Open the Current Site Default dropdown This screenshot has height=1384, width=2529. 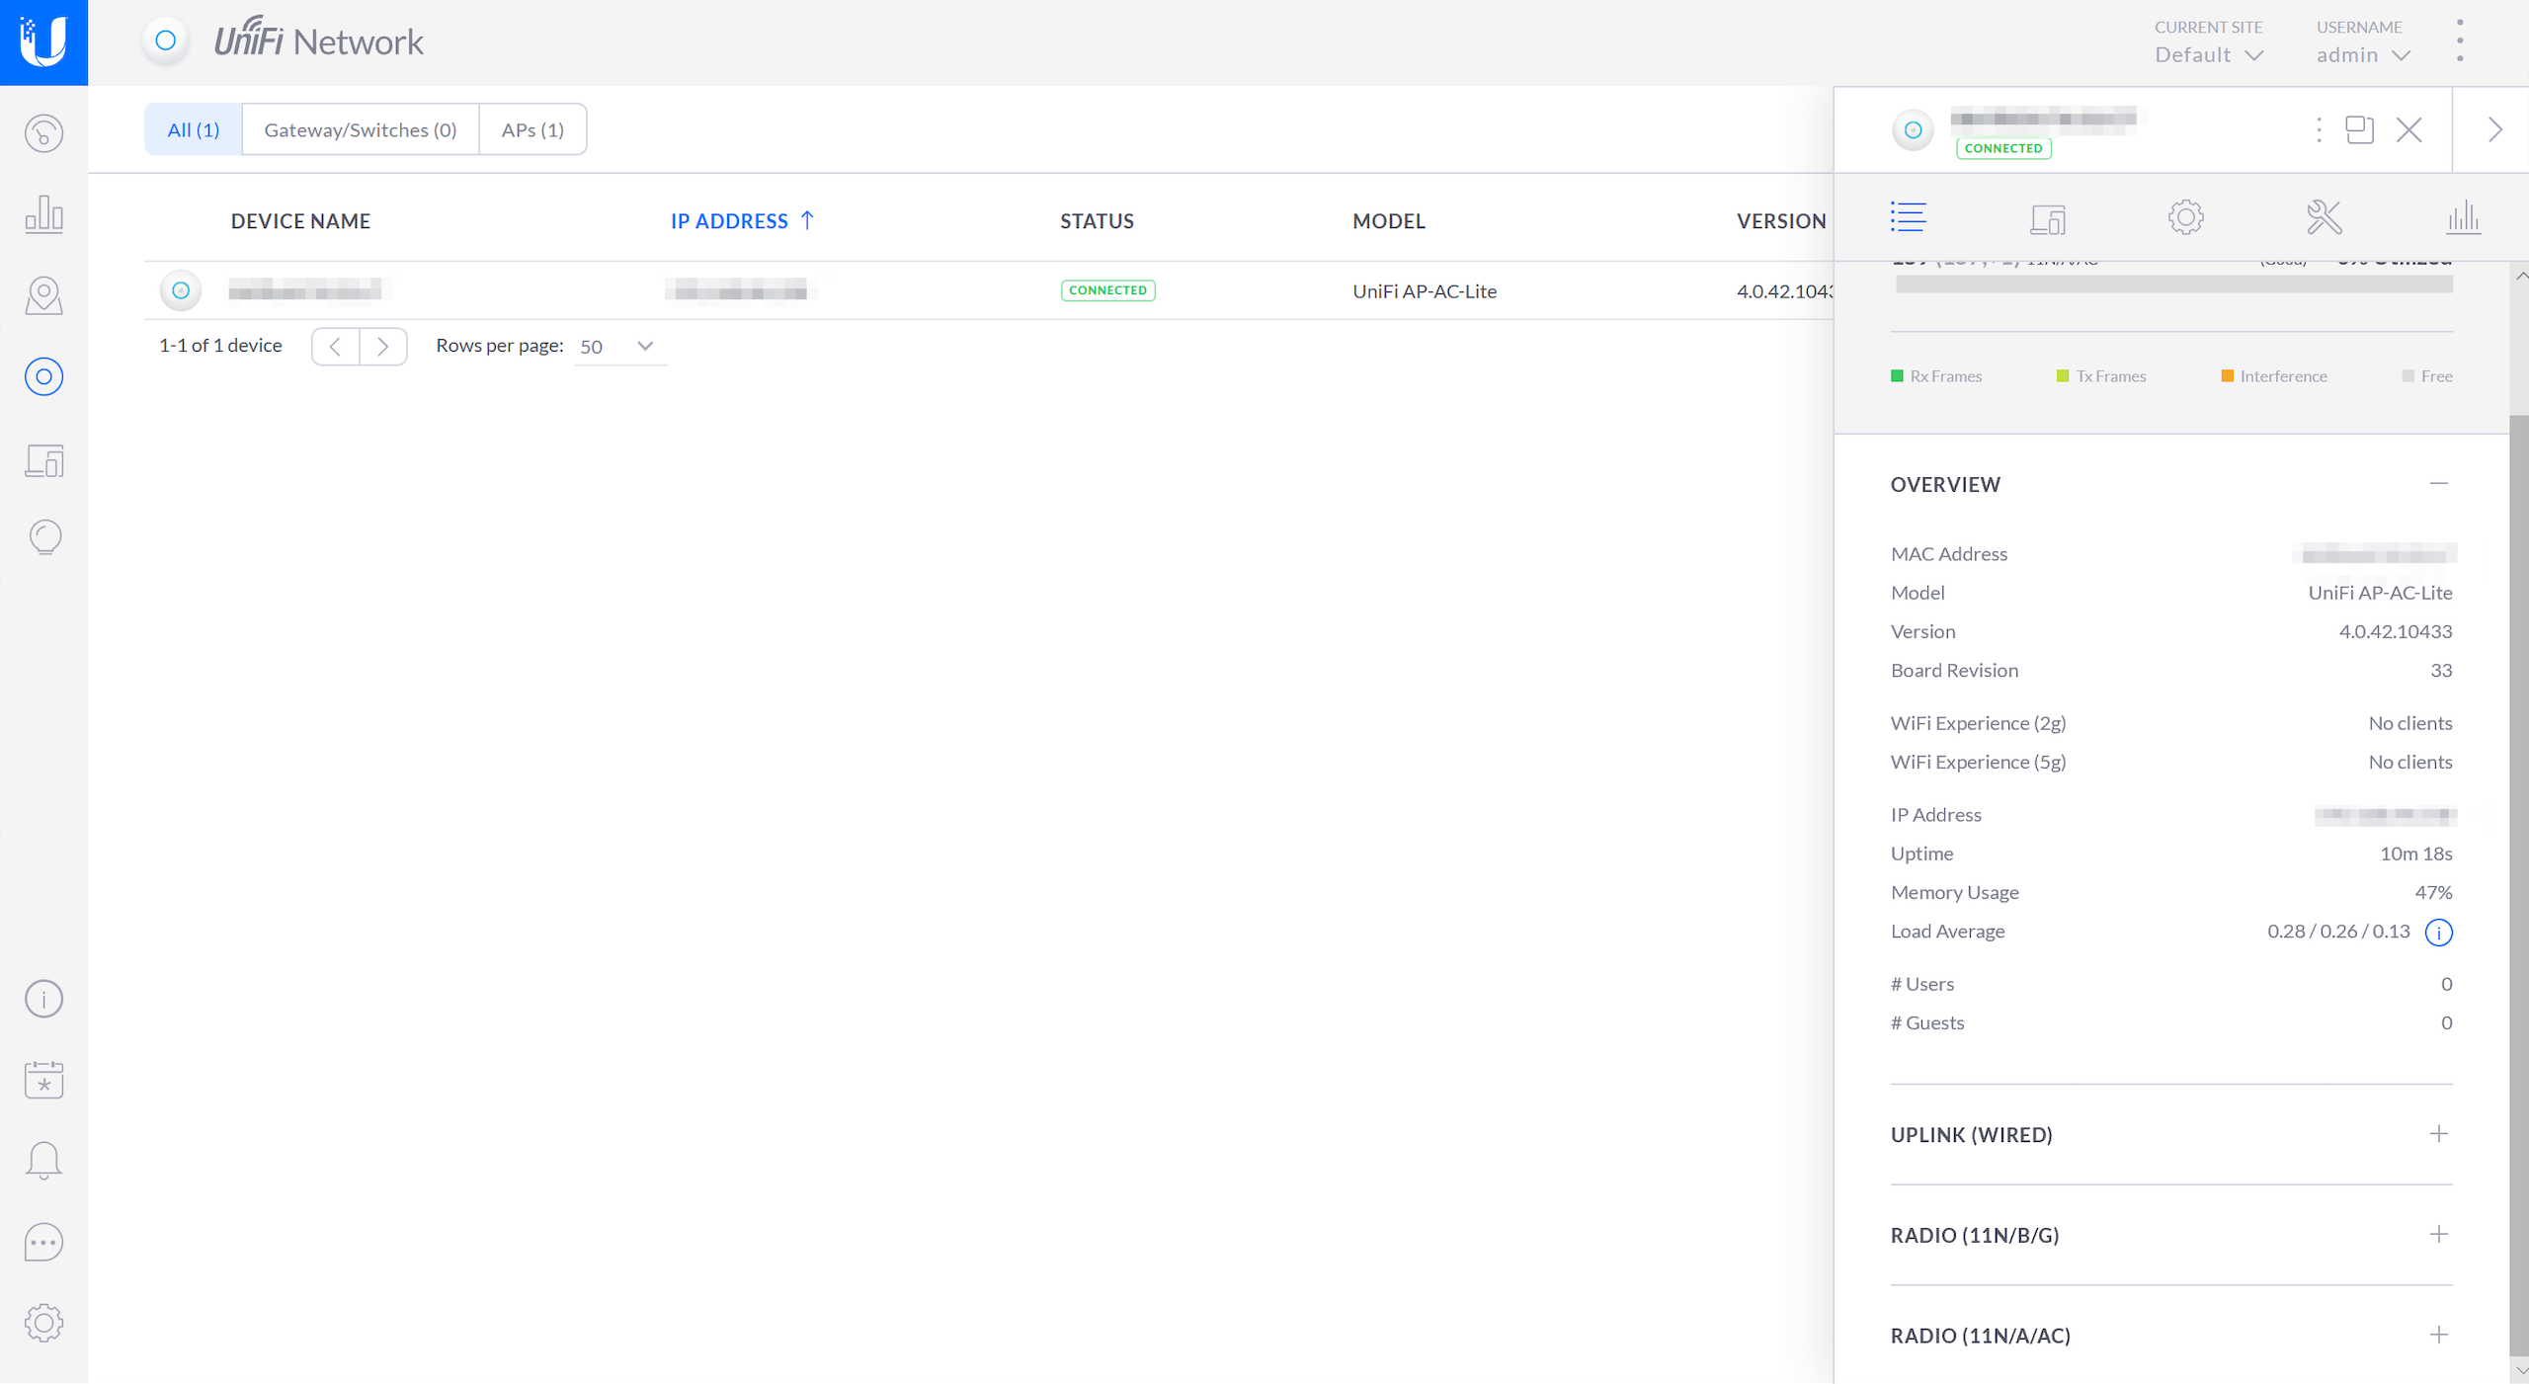tap(2208, 55)
